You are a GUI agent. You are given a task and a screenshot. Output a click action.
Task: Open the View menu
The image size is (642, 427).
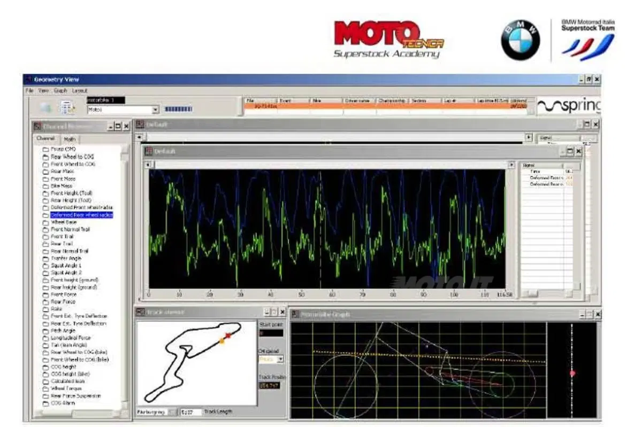pos(43,91)
